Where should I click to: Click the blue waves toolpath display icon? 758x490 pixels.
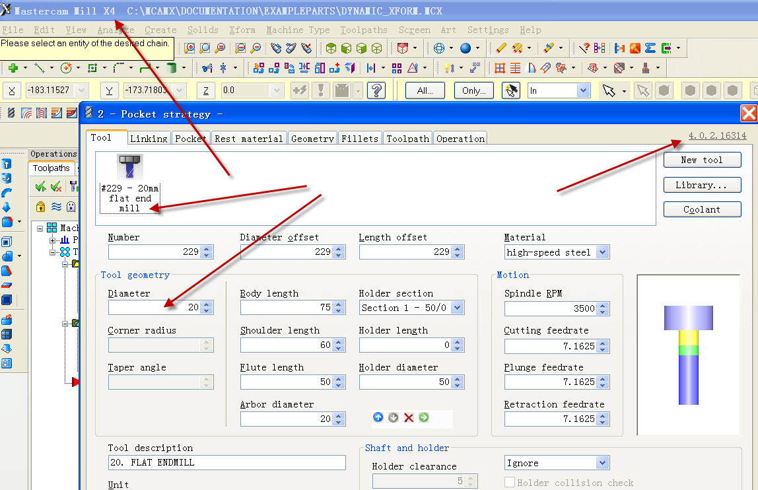(57, 207)
